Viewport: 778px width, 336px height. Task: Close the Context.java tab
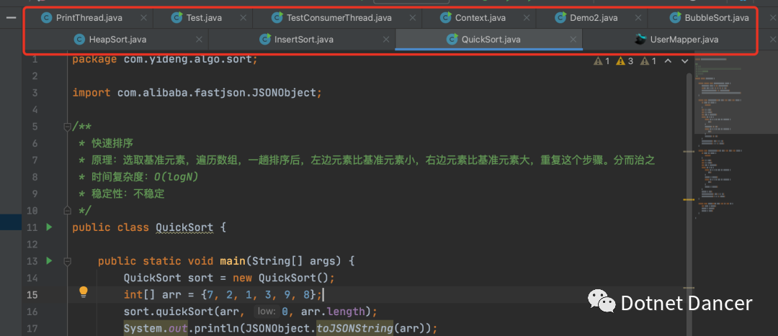click(x=527, y=18)
